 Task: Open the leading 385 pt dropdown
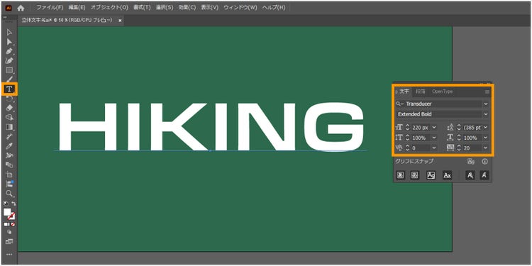click(486, 128)
